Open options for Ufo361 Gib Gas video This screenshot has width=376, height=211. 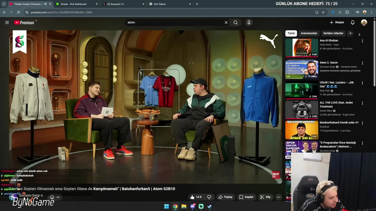pos(362,83)
